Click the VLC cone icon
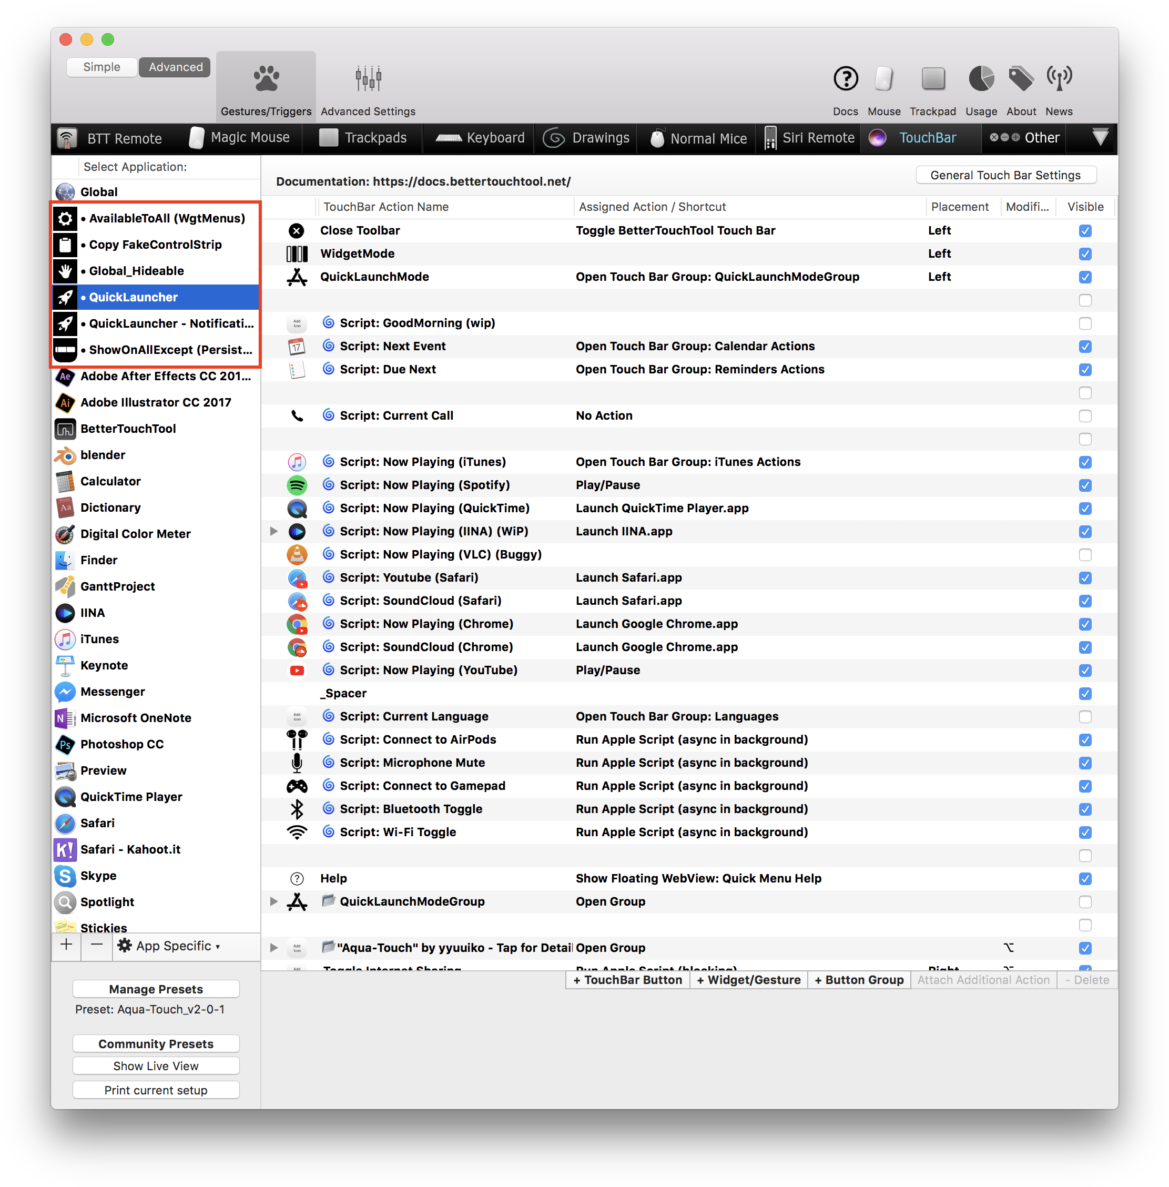Image resolution: width=1169 pixels, height=1187 pixels. [x=297, y=554]
